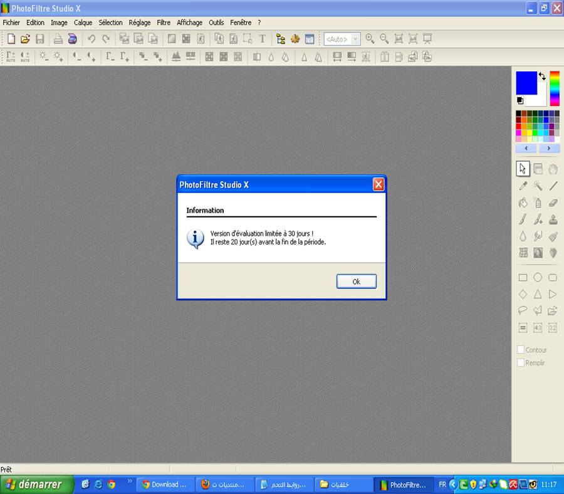Select the Eraser tool
Viewport: 564px width, 494px height.
(553, 202)
